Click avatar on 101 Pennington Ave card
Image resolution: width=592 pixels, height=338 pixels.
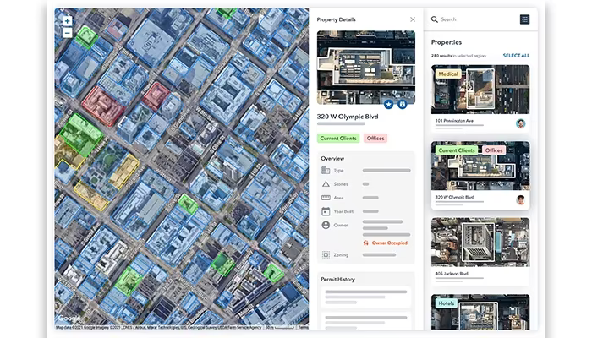521,123
